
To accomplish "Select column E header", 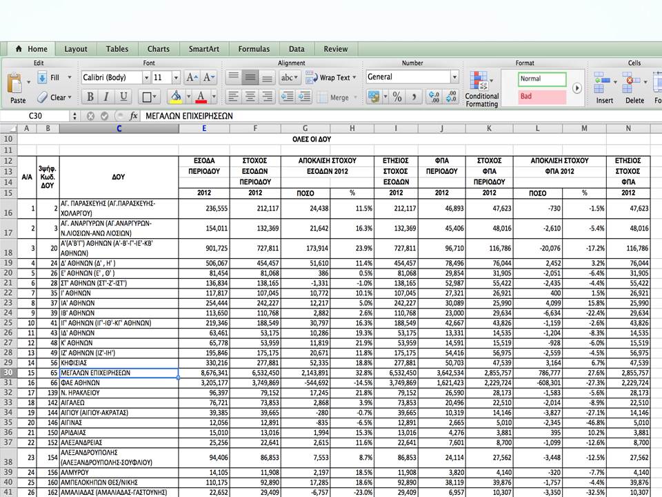I will coord(204,128).
